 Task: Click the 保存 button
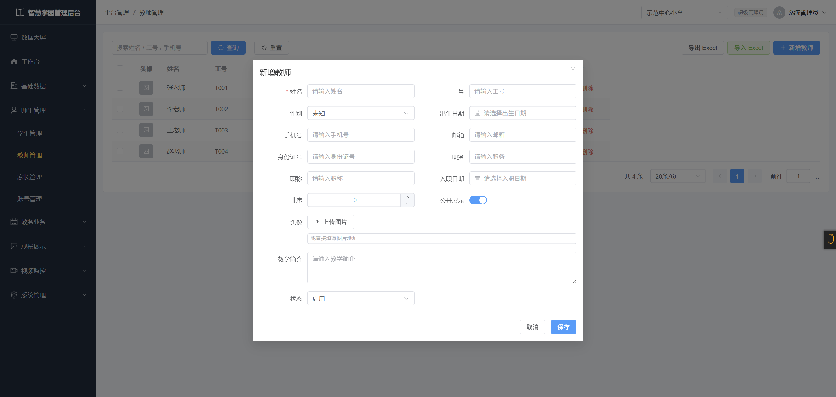point(563,327)
